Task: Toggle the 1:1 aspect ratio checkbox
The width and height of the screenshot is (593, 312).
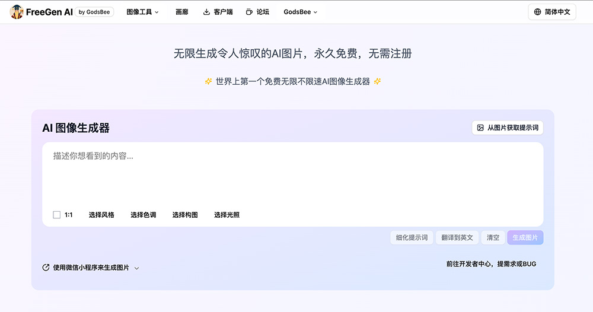Action: click(57, 215)
